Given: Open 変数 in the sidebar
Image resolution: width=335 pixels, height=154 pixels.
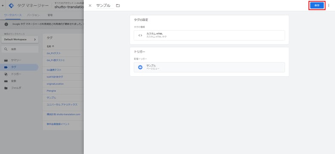Looking at the screenshot, I should 14,81.
